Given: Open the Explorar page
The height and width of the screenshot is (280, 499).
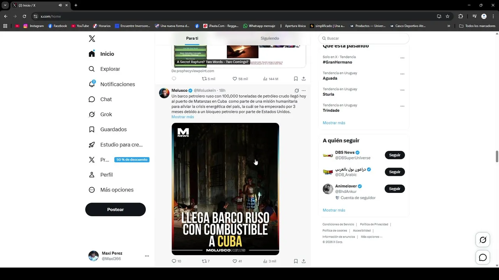Looking at the screenshot, I should (104, 69).
